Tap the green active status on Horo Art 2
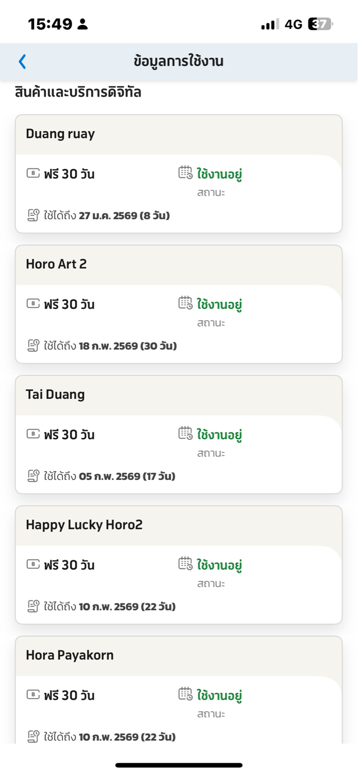The height and width of the screenshot is (775, 358). coord(219,304)
